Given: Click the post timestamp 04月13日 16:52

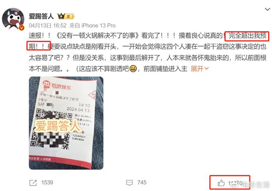Looking at the screenshot, I should 47,26.
